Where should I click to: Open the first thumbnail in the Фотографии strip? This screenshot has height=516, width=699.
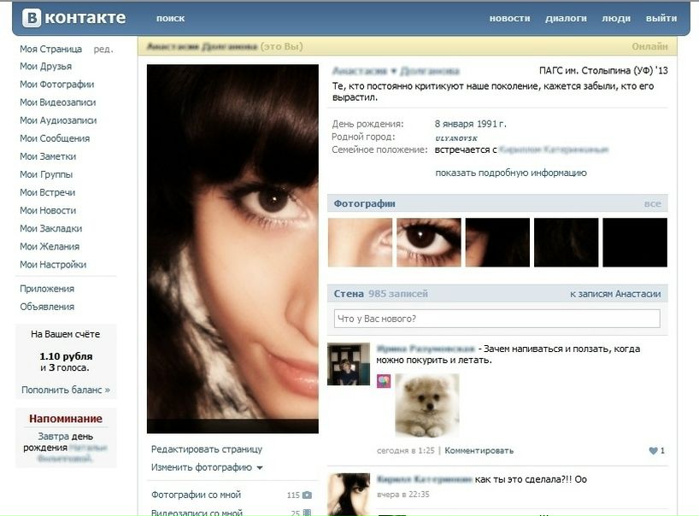(360, 243)
